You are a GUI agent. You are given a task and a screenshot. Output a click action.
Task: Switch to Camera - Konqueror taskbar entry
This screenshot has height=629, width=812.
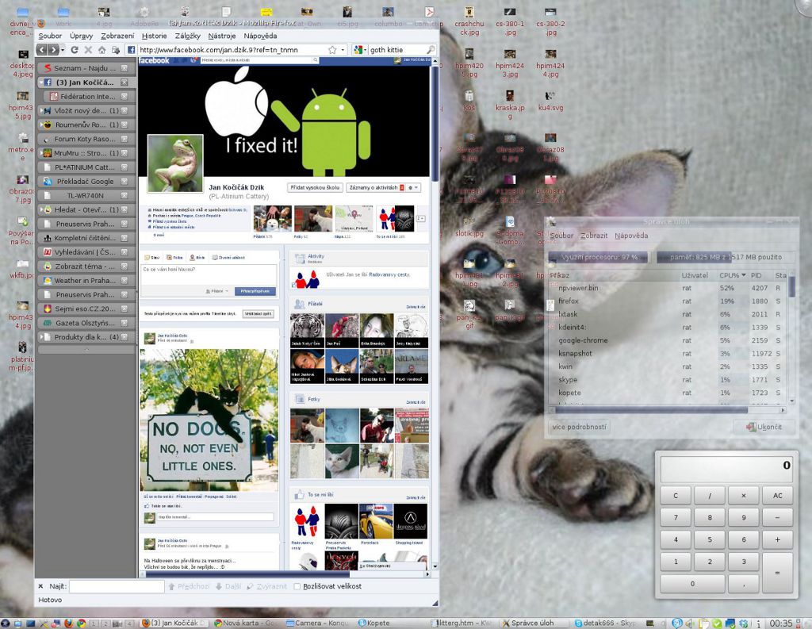click(317, 623)
